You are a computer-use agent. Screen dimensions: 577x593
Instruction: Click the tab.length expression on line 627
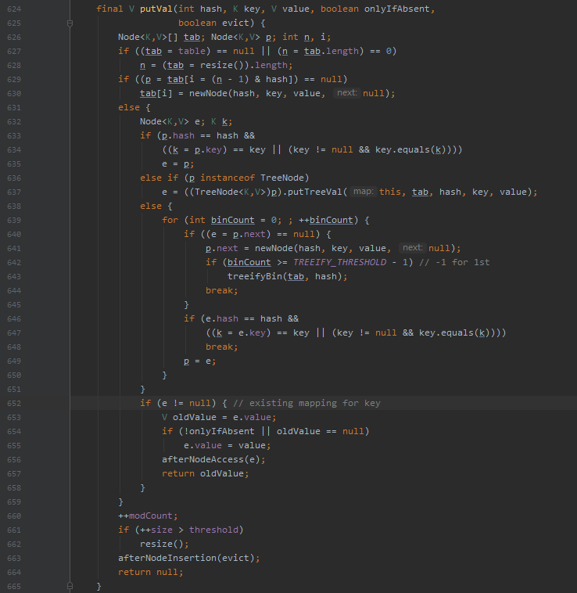(x=331, y=52)
